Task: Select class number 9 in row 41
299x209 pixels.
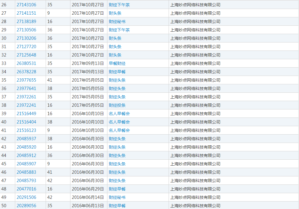Action: (x=49, y=130)
